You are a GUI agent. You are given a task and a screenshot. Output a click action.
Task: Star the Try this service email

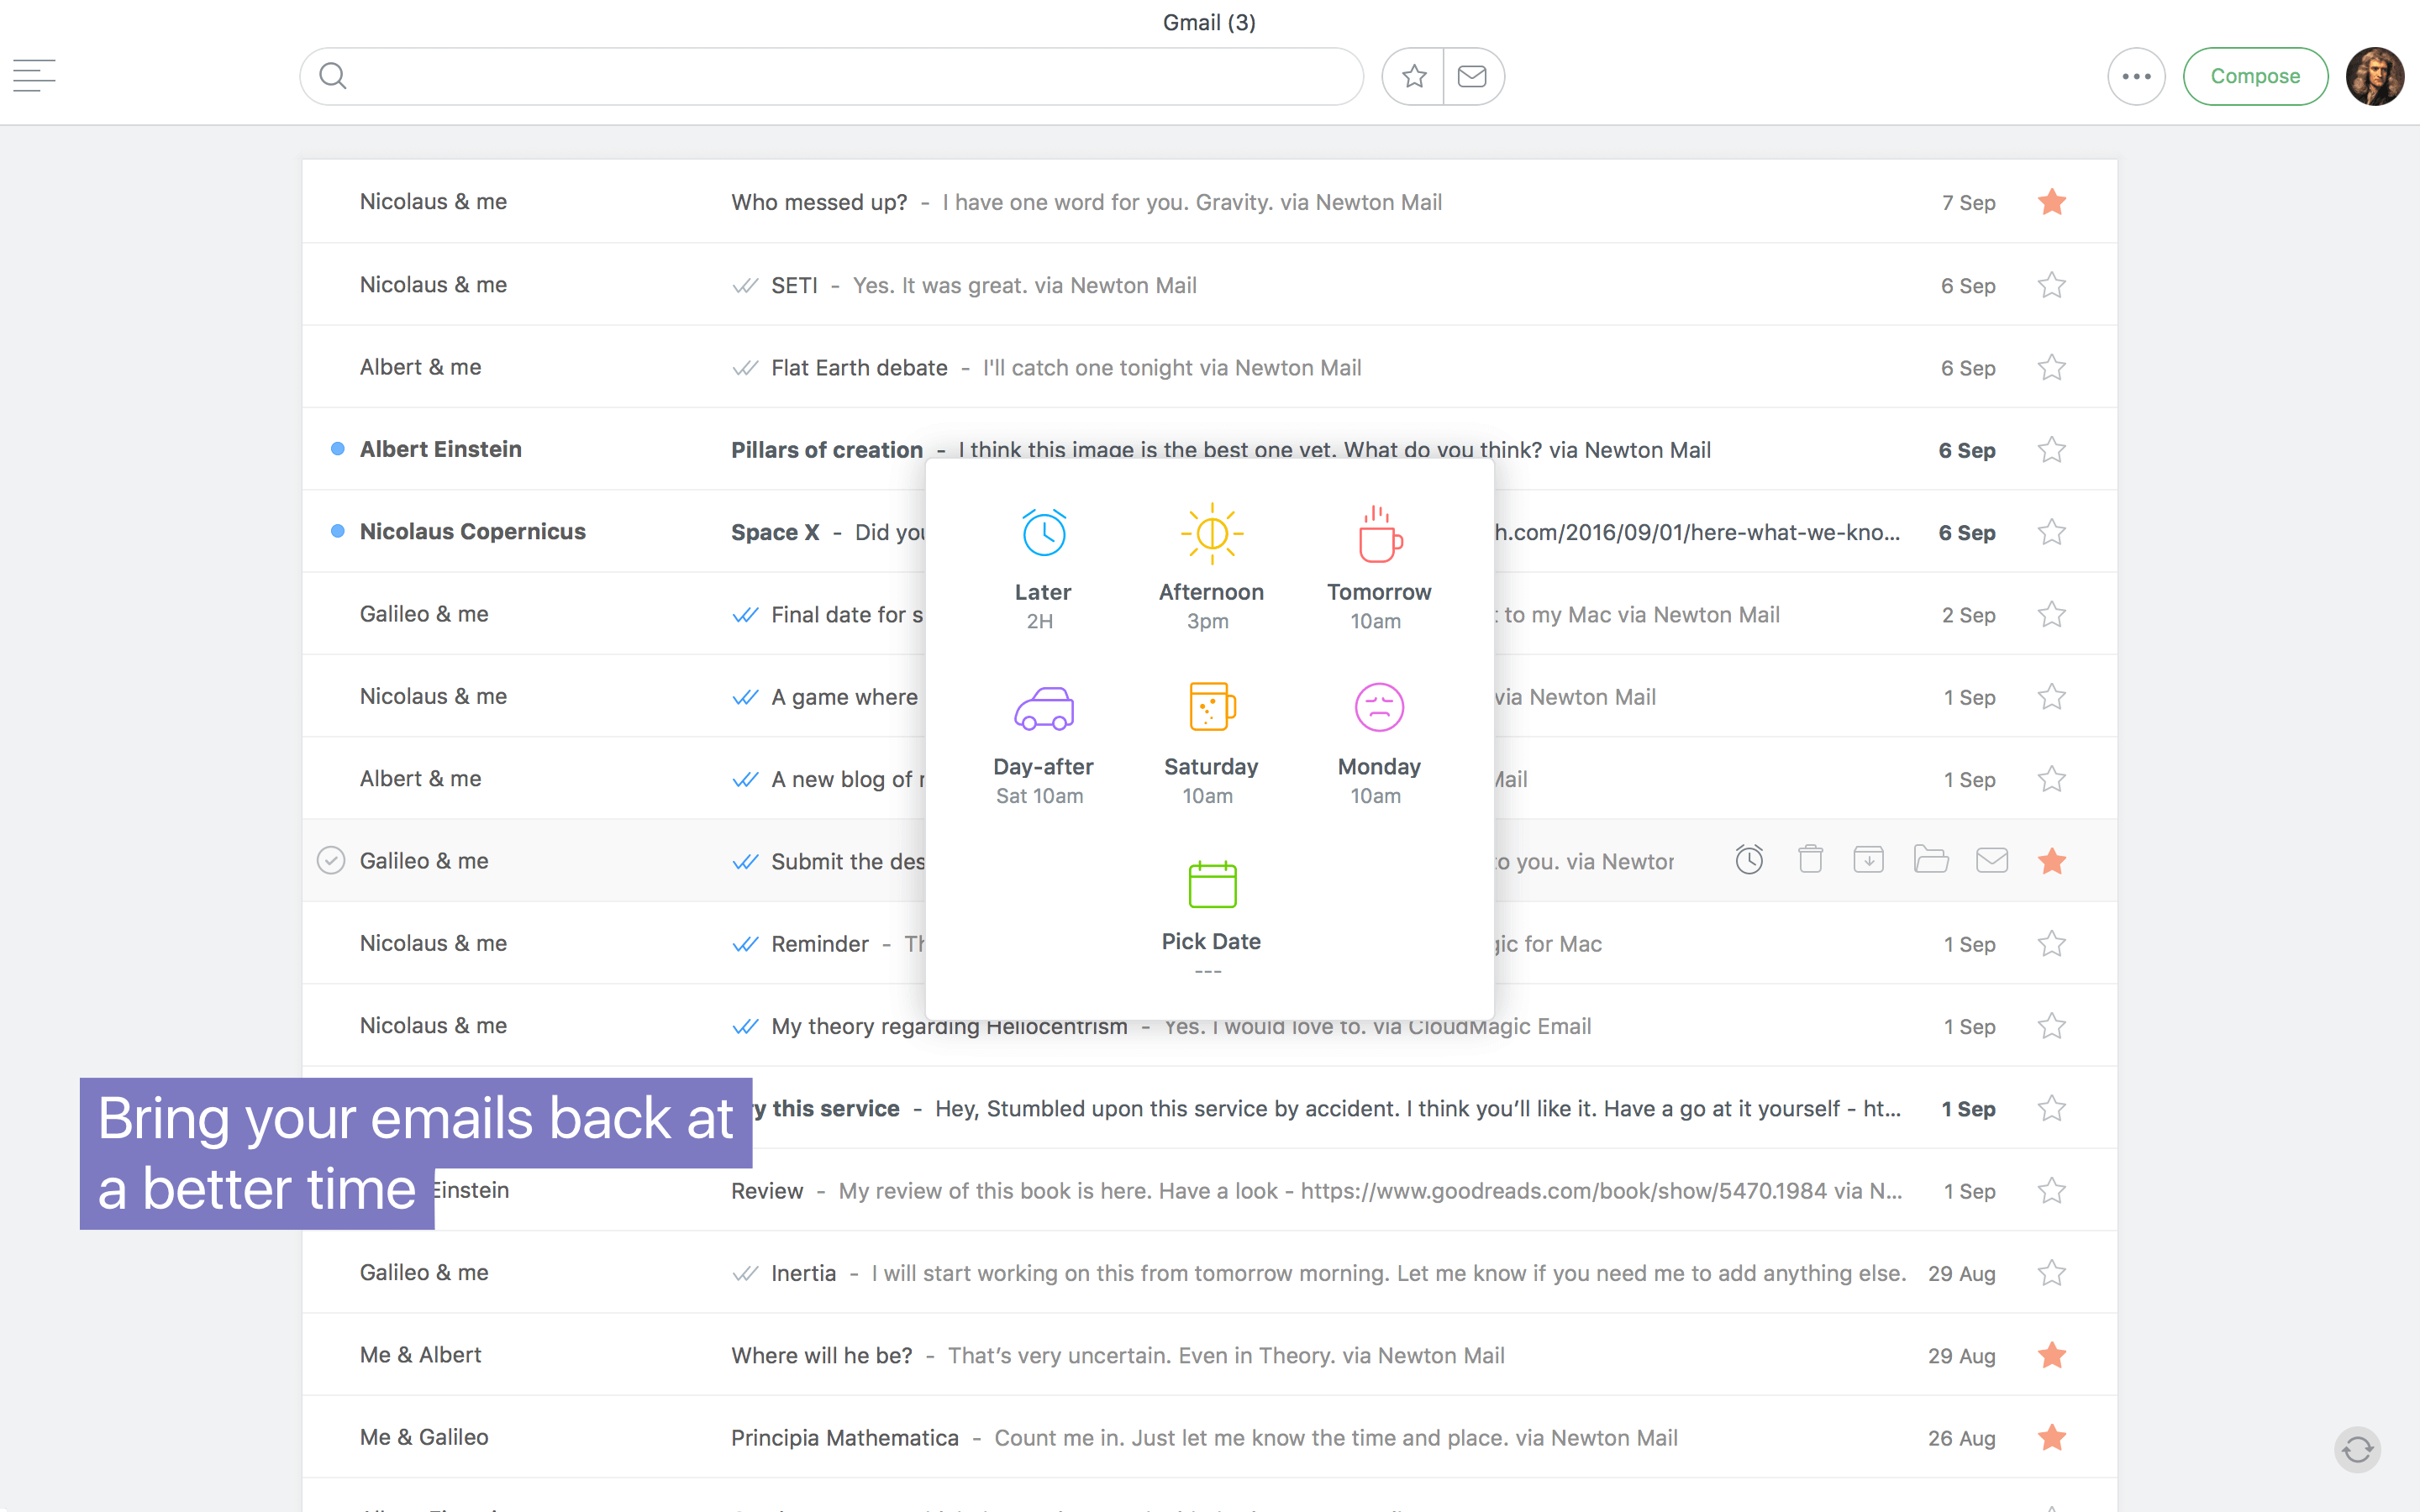point(2052,1108)
